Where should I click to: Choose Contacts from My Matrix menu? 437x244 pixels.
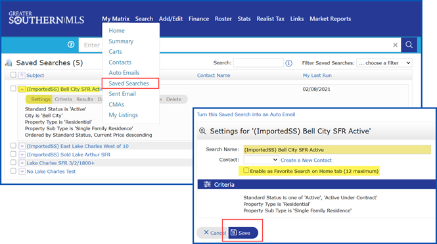[x=120, y=62]
